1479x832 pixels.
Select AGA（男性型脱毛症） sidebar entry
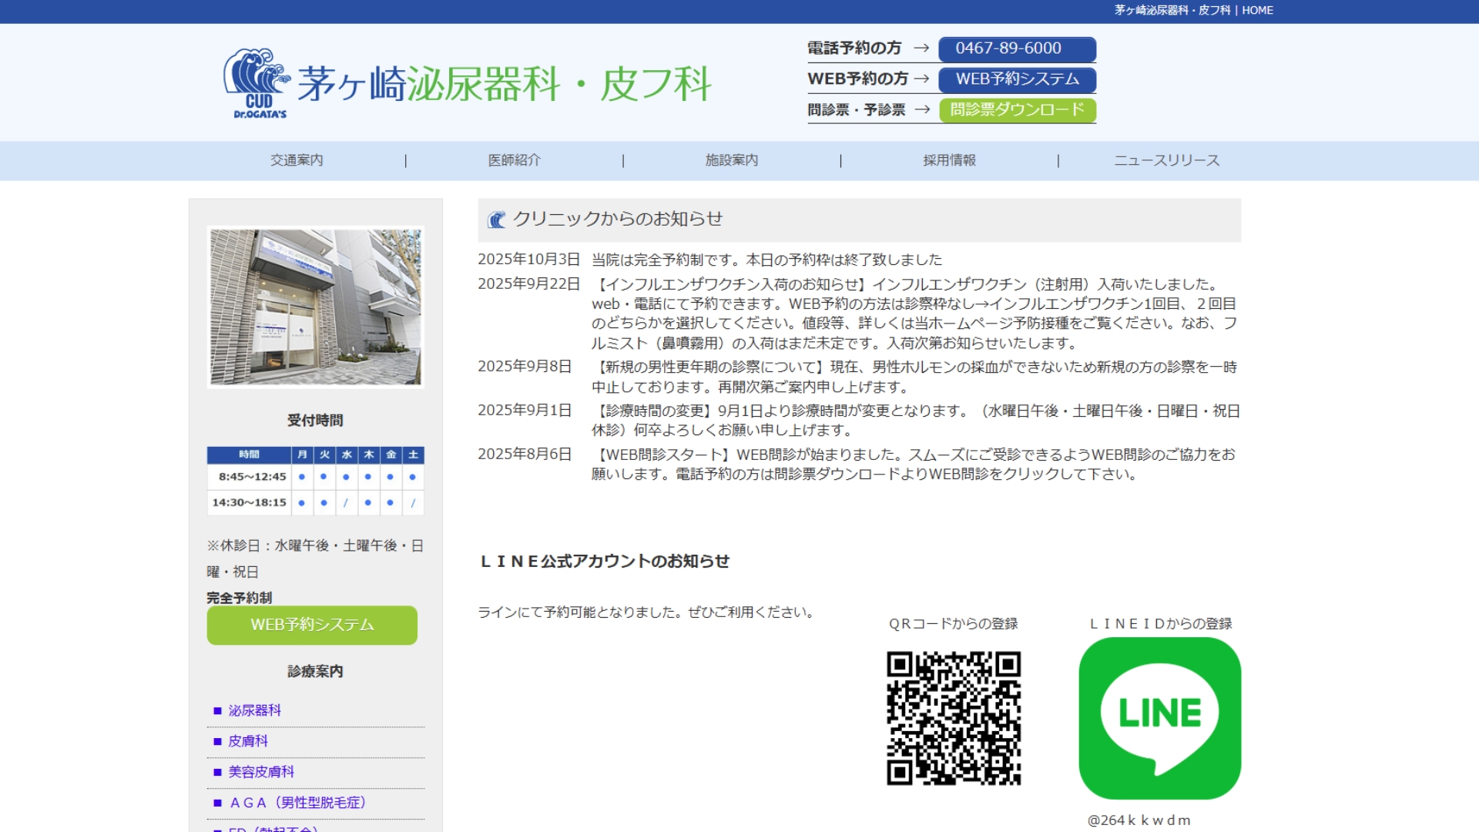[x=299, y=802]
